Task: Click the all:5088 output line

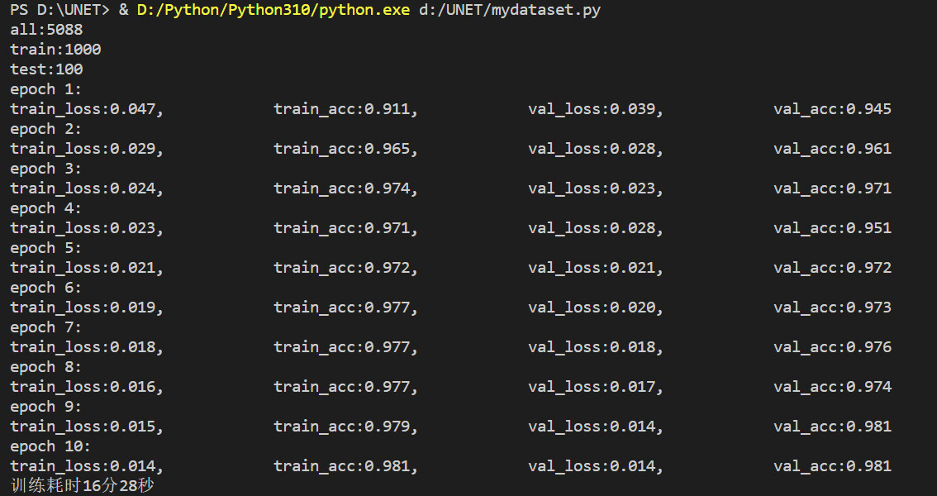Action: coord(46,30)
